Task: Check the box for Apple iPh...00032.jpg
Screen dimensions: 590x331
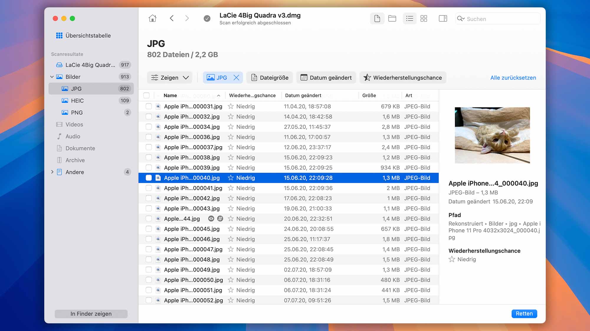Action: click(x=149, y=117)
